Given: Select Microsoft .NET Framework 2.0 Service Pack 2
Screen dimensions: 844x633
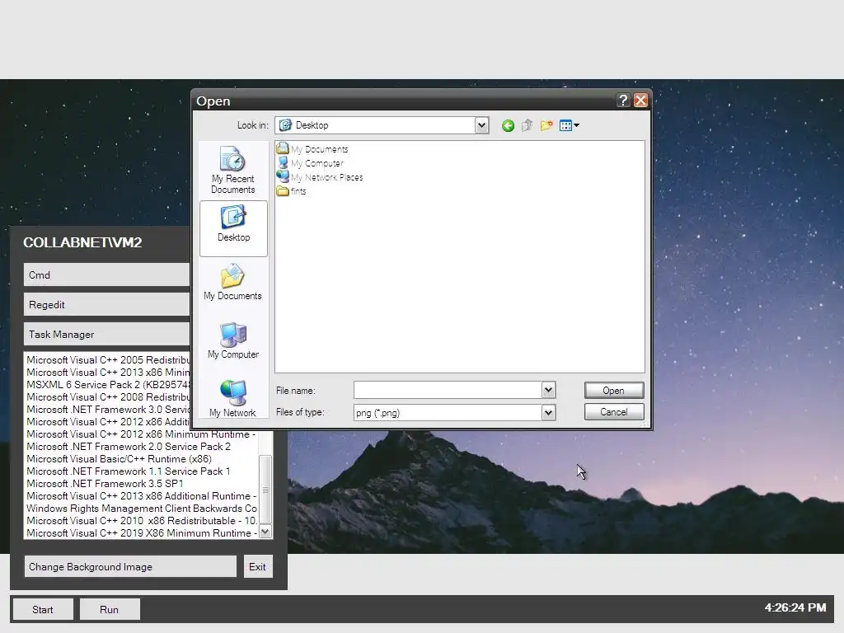Looking at the screenshot, I should [129, 447].
